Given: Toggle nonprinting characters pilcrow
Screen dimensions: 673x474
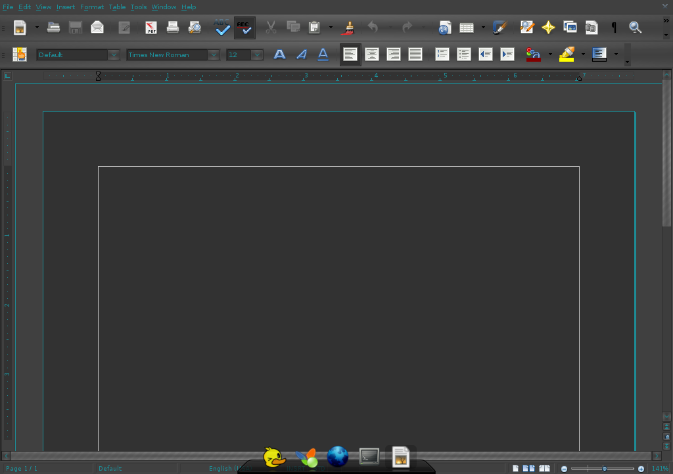Looking at the screenshot, I should pos(614,28).
